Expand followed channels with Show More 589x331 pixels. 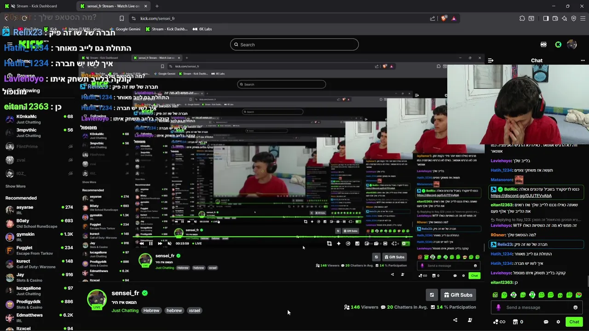(15, 186)
